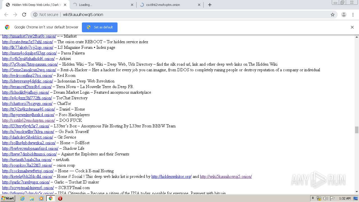This screenshot has width=359, height=202.
Task: Open bwbvcvmbpnan6xsd.onion Shadow Life link
Action: 30,148
